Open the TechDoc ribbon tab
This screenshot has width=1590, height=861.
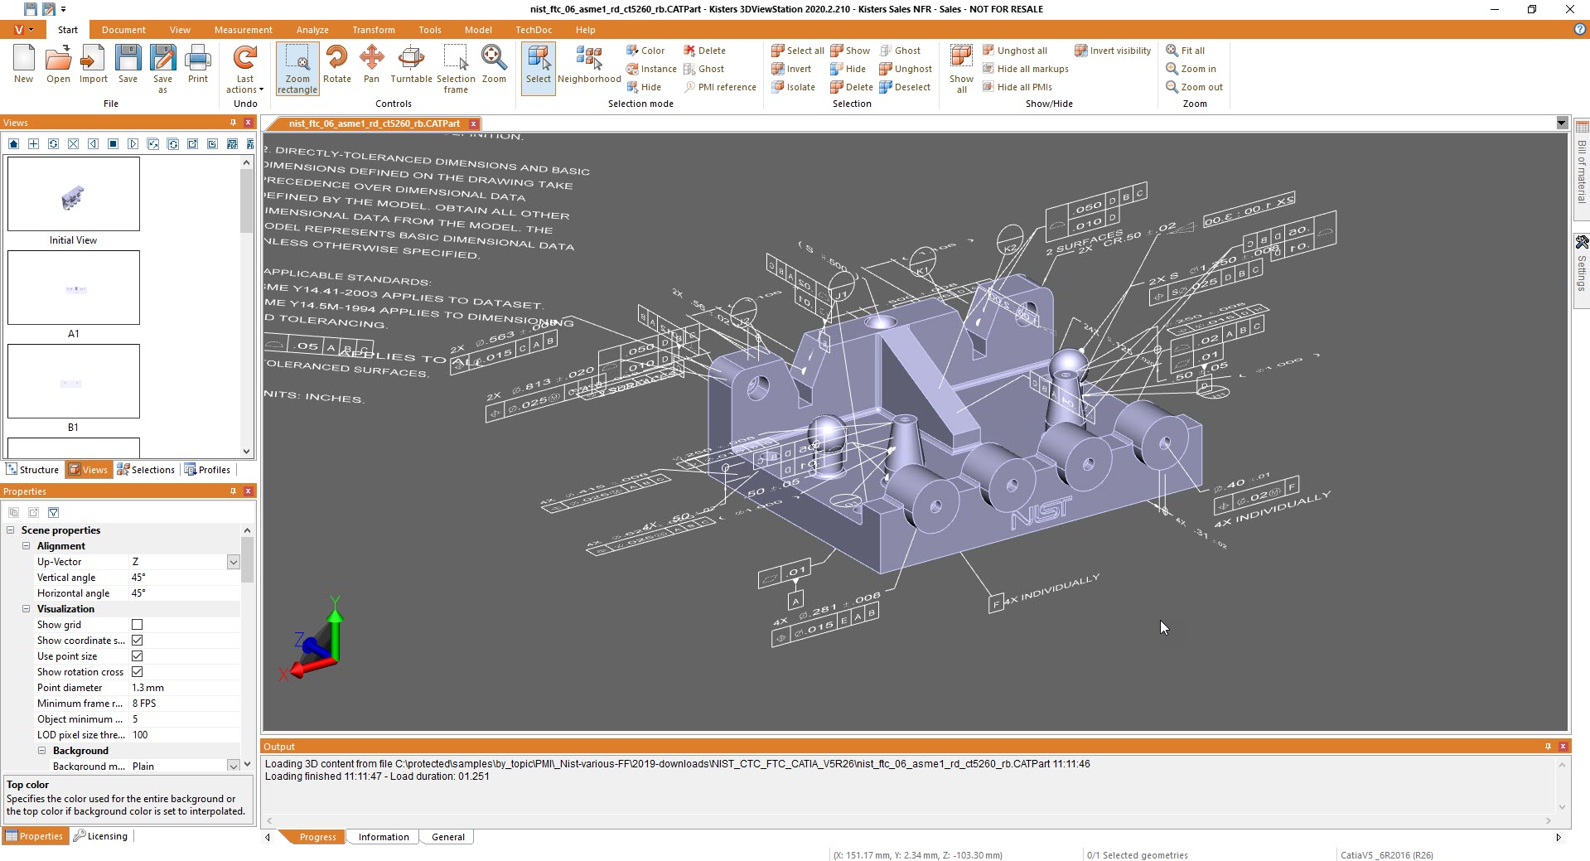(534, 30)
